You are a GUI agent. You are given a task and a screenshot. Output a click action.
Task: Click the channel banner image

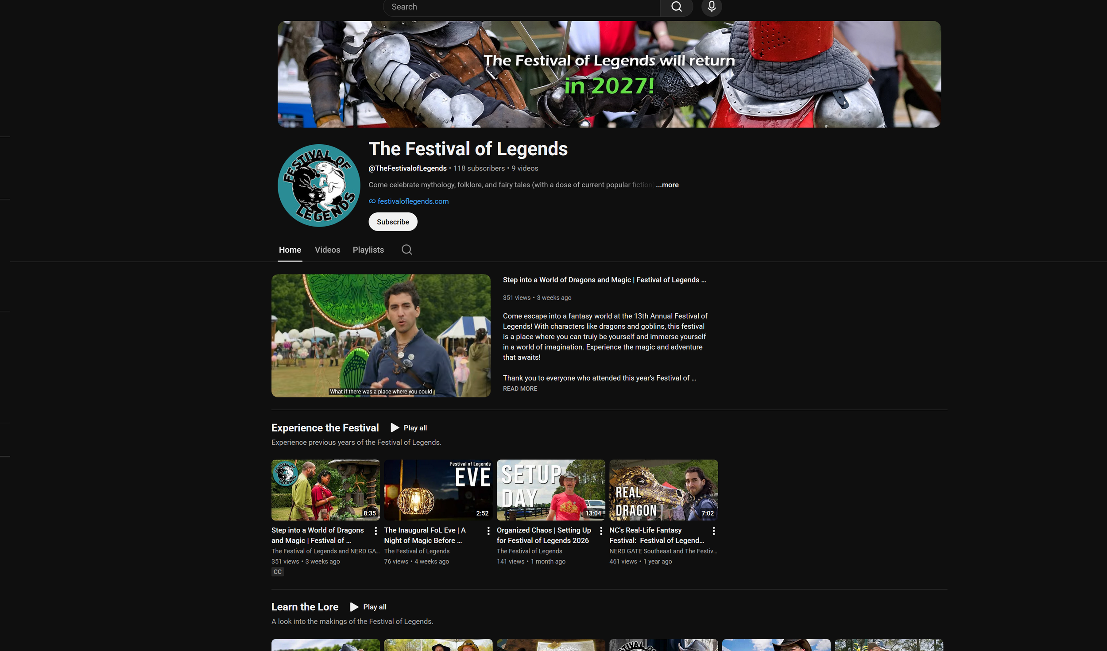[609, 74]
